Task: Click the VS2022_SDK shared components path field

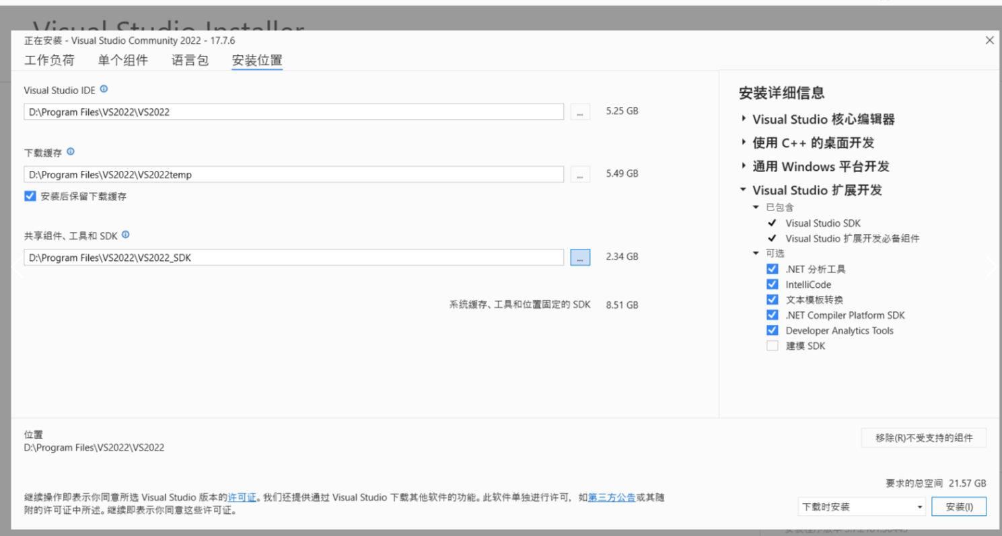Action: coord(294,257)
